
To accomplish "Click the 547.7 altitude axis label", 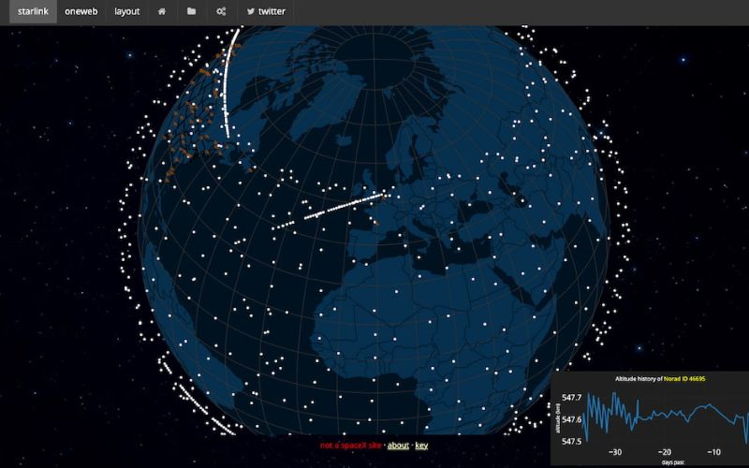I will pyautogui.click(x=574, y=398).
